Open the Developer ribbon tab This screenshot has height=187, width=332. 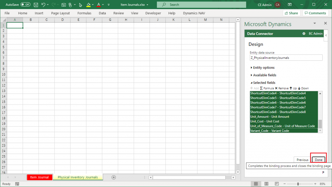153,13
